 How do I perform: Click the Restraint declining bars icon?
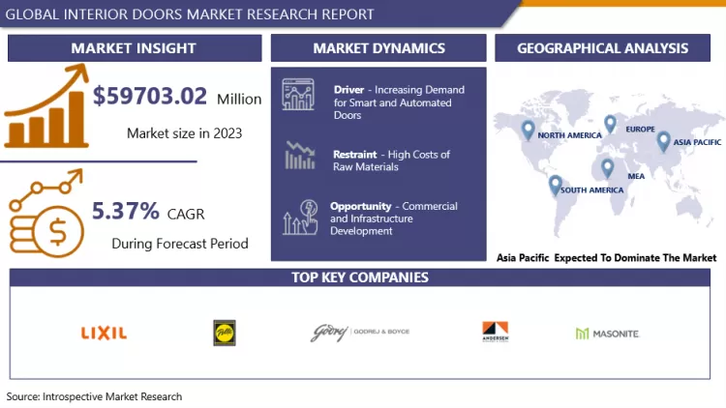pos(300,156)
